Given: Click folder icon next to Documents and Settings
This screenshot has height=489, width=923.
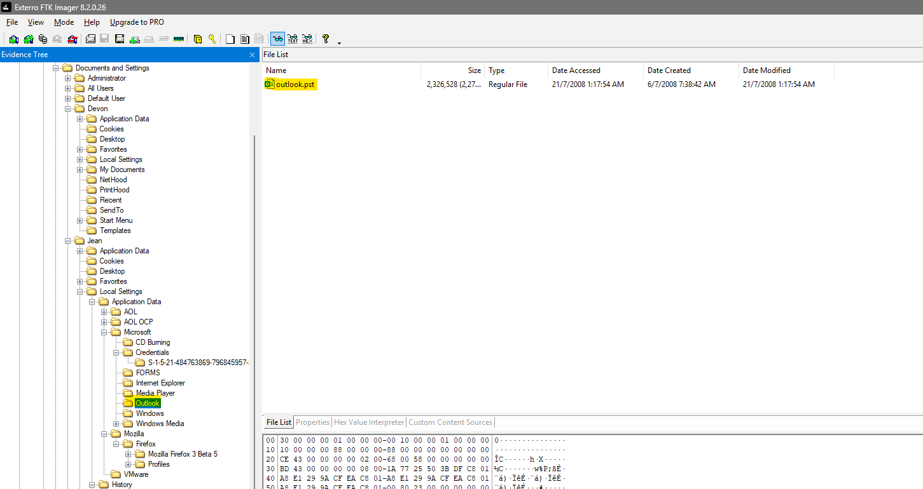Looking at the screenshot, I should pyautogui.click(x=68, y=68).
